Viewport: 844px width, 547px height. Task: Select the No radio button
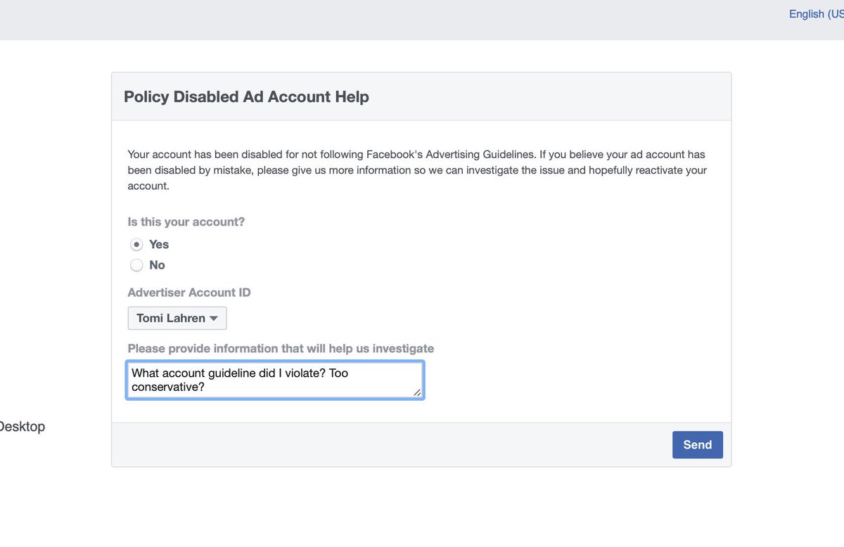click(136, 265)
